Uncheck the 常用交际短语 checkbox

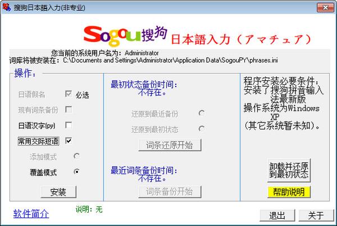(x=69, y=141)
